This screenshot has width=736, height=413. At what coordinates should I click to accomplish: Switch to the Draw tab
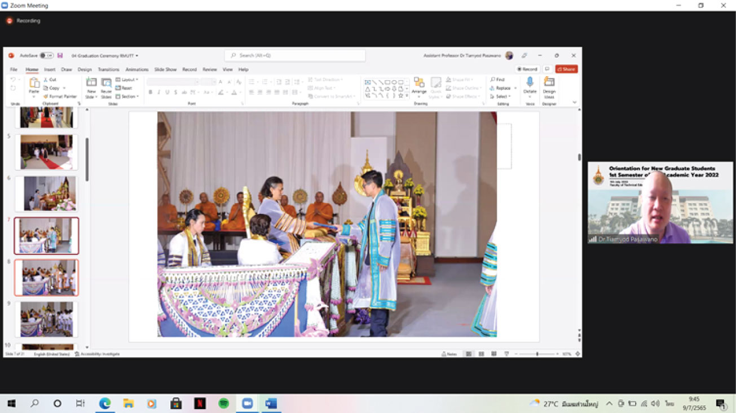(x=67, y=69)
